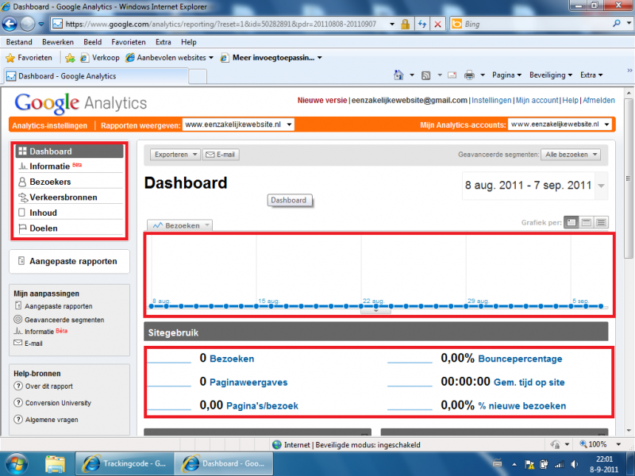Screen dimensions: 635x476
Task: Open the date range selector dropdown
Action: point(601,186)
